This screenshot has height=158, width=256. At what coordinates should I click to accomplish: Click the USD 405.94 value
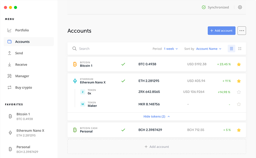point(196,81)
